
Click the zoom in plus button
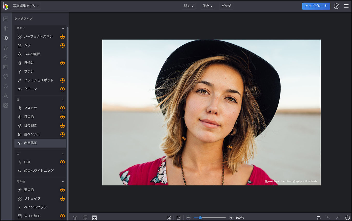(231, 218)
